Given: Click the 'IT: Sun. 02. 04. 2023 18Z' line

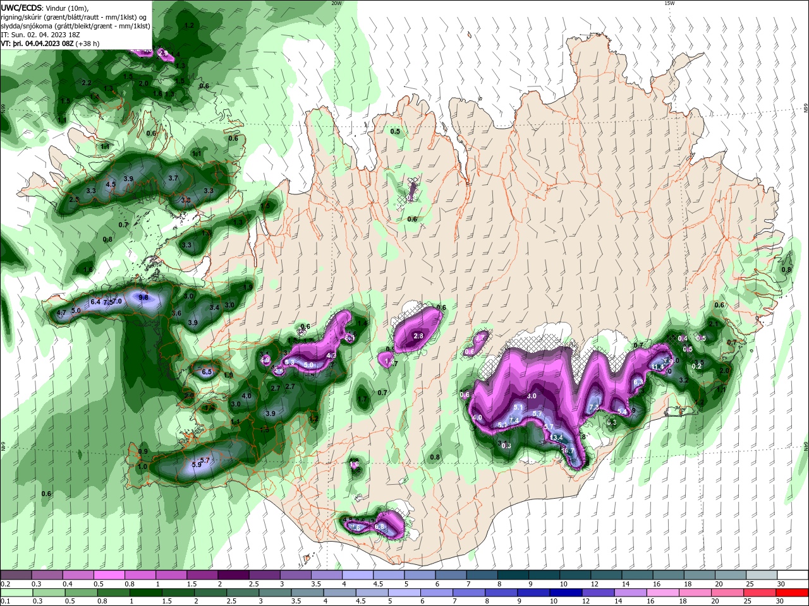Looking at the screenshot, I should [40, 35].
